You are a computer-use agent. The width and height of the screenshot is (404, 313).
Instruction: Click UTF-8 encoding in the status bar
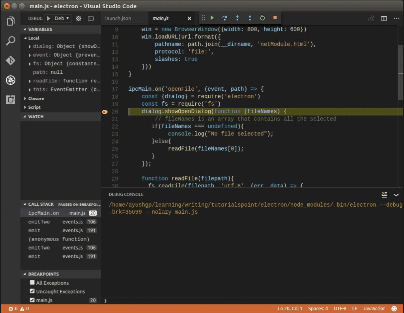coord(340,309)
